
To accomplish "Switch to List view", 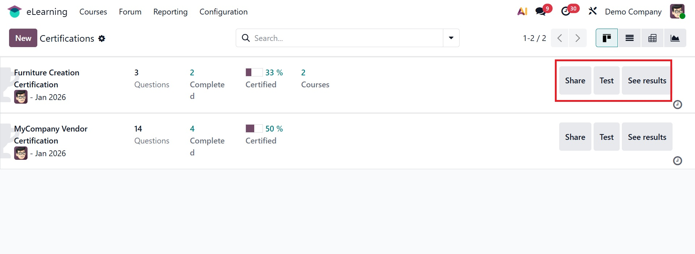I will 629,38.
